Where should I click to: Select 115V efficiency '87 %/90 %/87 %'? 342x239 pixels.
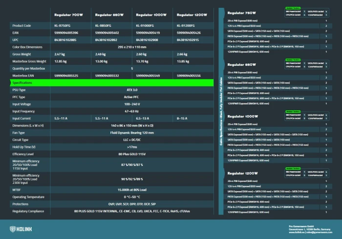coord(132,165)
